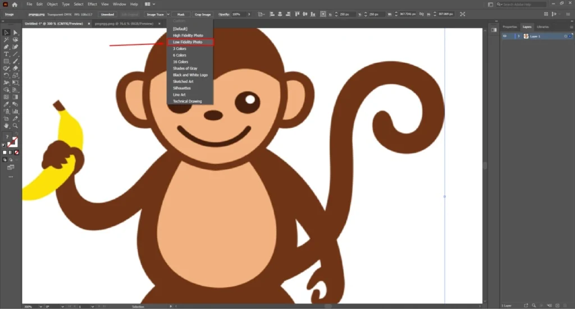
Task: Choose the Shaper tool
Action: click(6, 68)
